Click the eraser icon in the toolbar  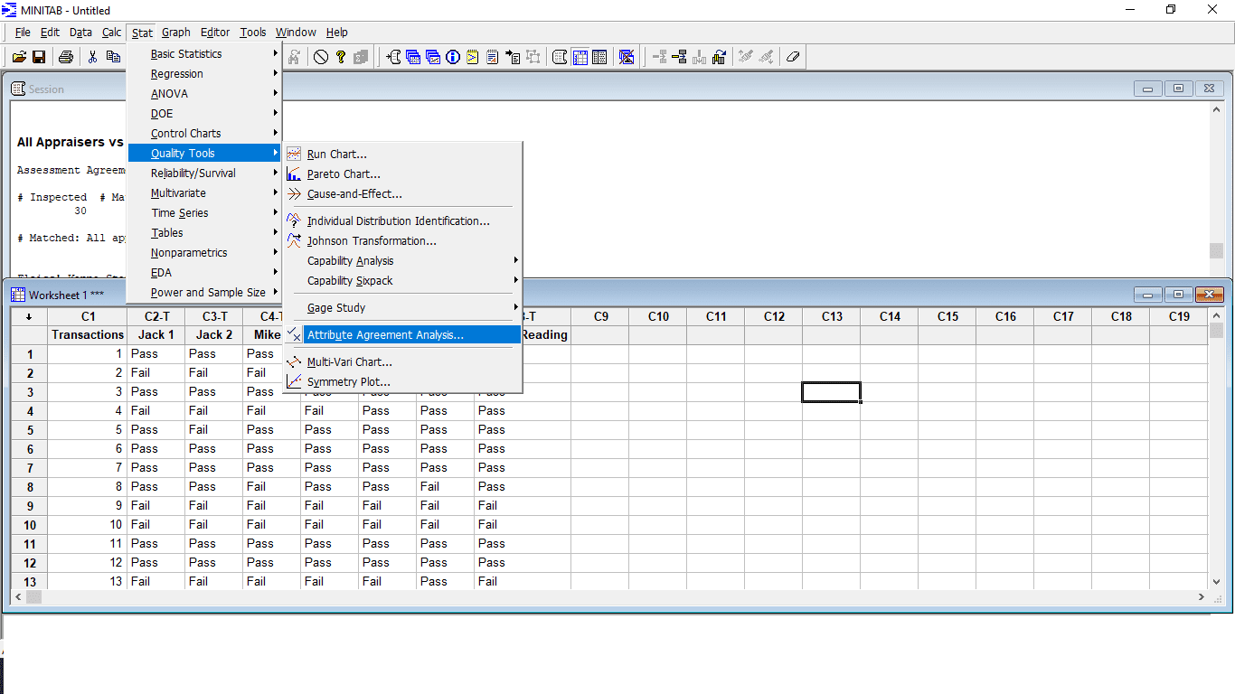click(x=793, y=57)
